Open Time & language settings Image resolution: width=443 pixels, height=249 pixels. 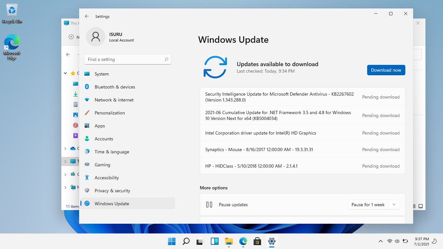pos(127,152)
